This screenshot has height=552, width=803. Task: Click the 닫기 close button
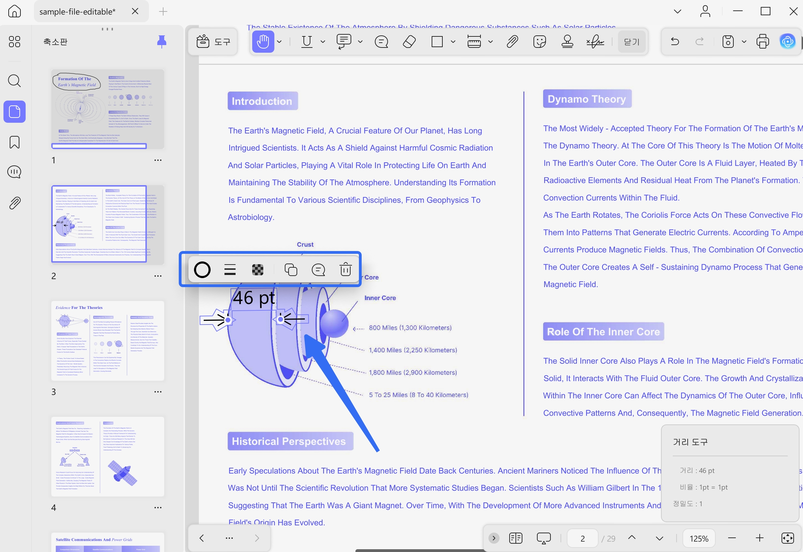(x=631, y=42)
